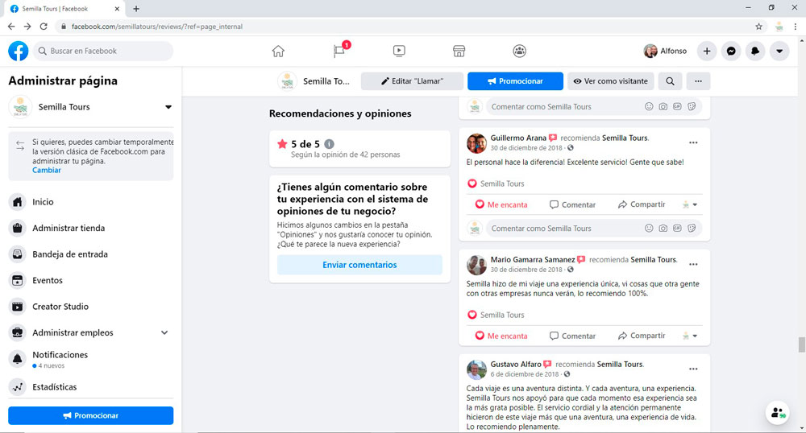
Task: Open reactions list showing Semilla Tours on Guillermo's review
Action: pyautogui.click(x=496, y=184)
